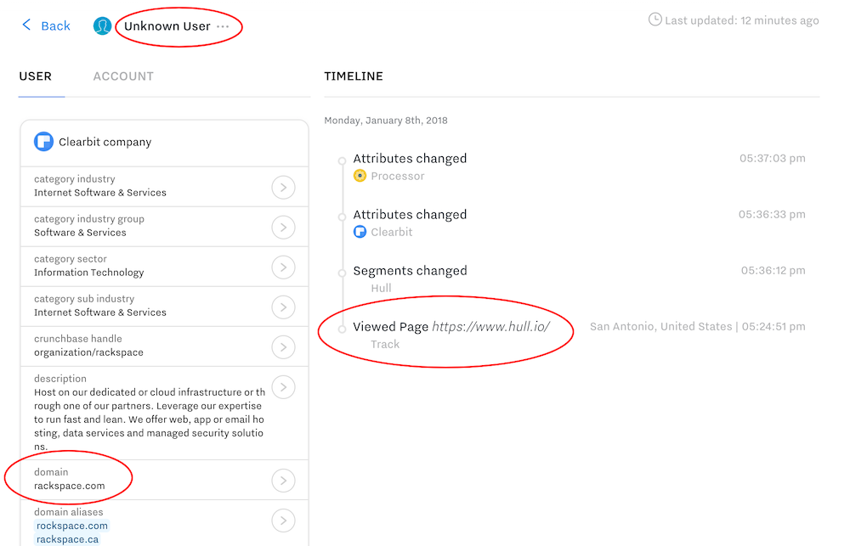
Task: Click the TIMELINE heading
Action: point(354,76)
